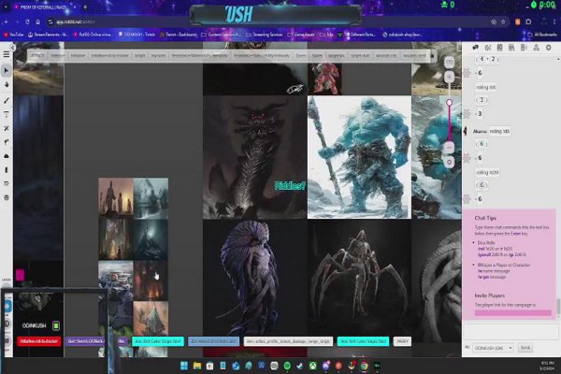This screenshot has width=561, height=374.
Task: Expand the All Bookmarks folder
Action: 542,35
